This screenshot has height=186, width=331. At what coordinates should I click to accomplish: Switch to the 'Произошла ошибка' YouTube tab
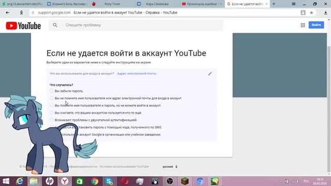click(x=202, y=4)
